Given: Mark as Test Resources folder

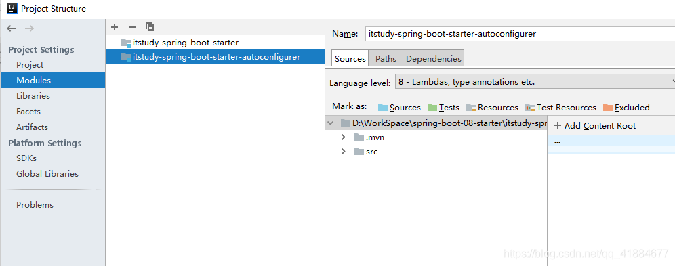Looking at the screenshot, I should pos(560,108).
